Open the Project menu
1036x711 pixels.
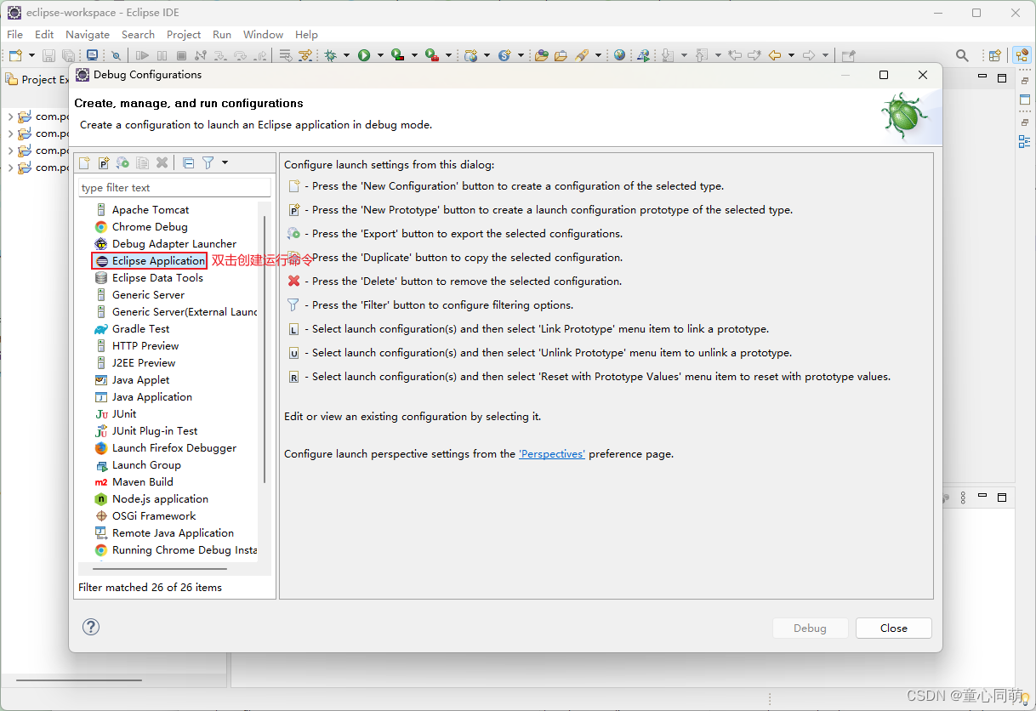click(184, 35)
